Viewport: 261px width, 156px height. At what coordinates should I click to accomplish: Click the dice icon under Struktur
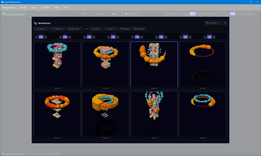pyautogui.click(x=214, y=37)
